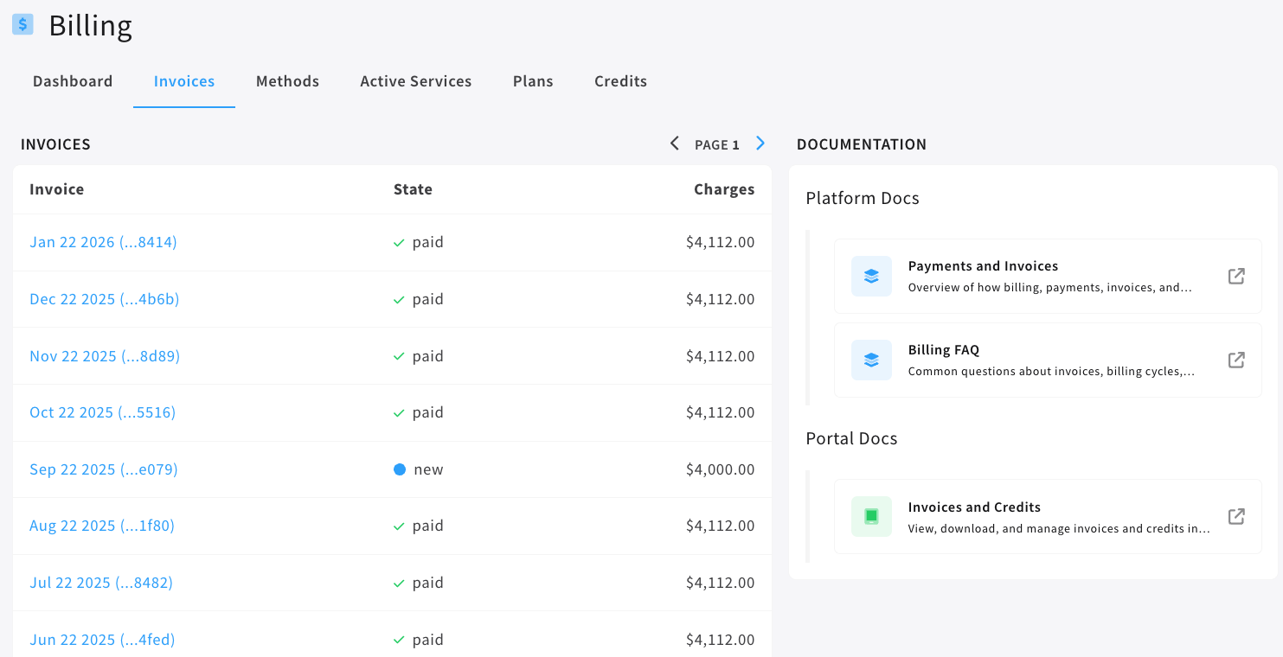Screen dimensions: 1283x657
Task: Open the Jan 22 2026 invoice
Action: pos(103,242)
